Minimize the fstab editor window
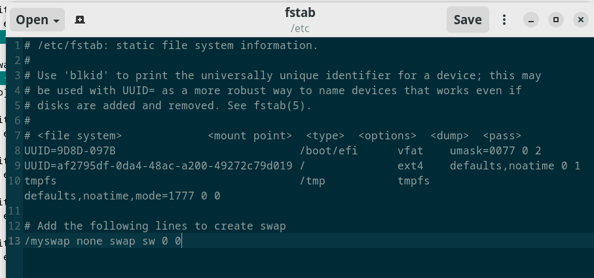The height and width of the screenshot is (278, 594). pyautogui.click(x=531, y=20)
